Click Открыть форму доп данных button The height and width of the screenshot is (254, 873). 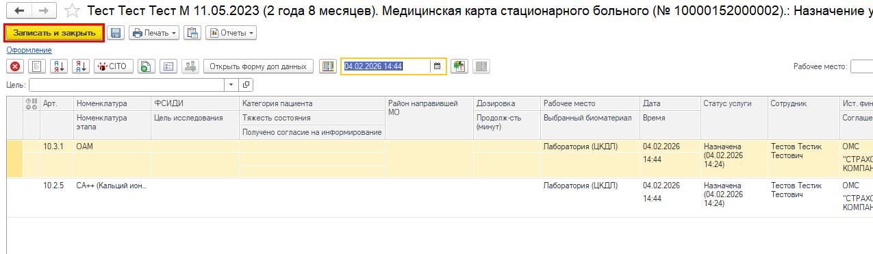tap(258, 66)
